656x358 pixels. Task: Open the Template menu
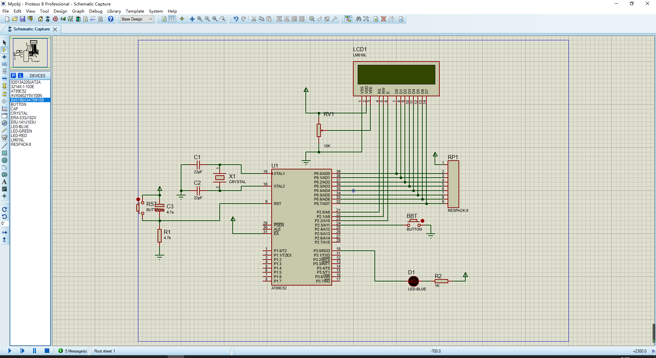click(x=135, y=11)
